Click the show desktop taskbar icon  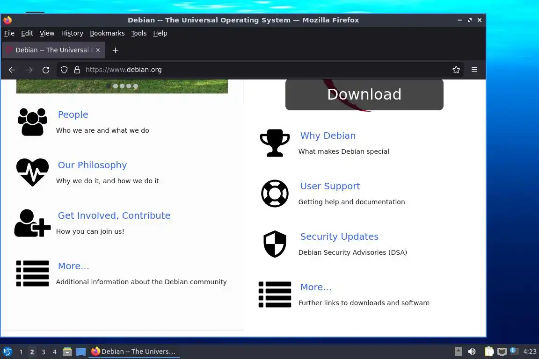click(81, 352)
